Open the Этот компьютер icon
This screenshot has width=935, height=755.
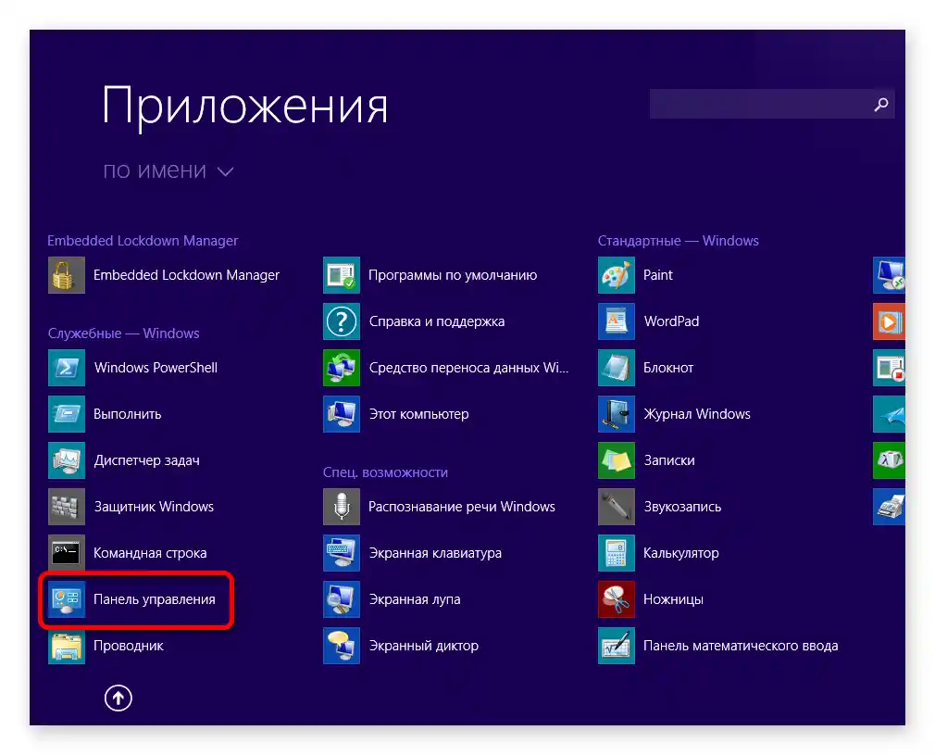(x=342, y=414)
